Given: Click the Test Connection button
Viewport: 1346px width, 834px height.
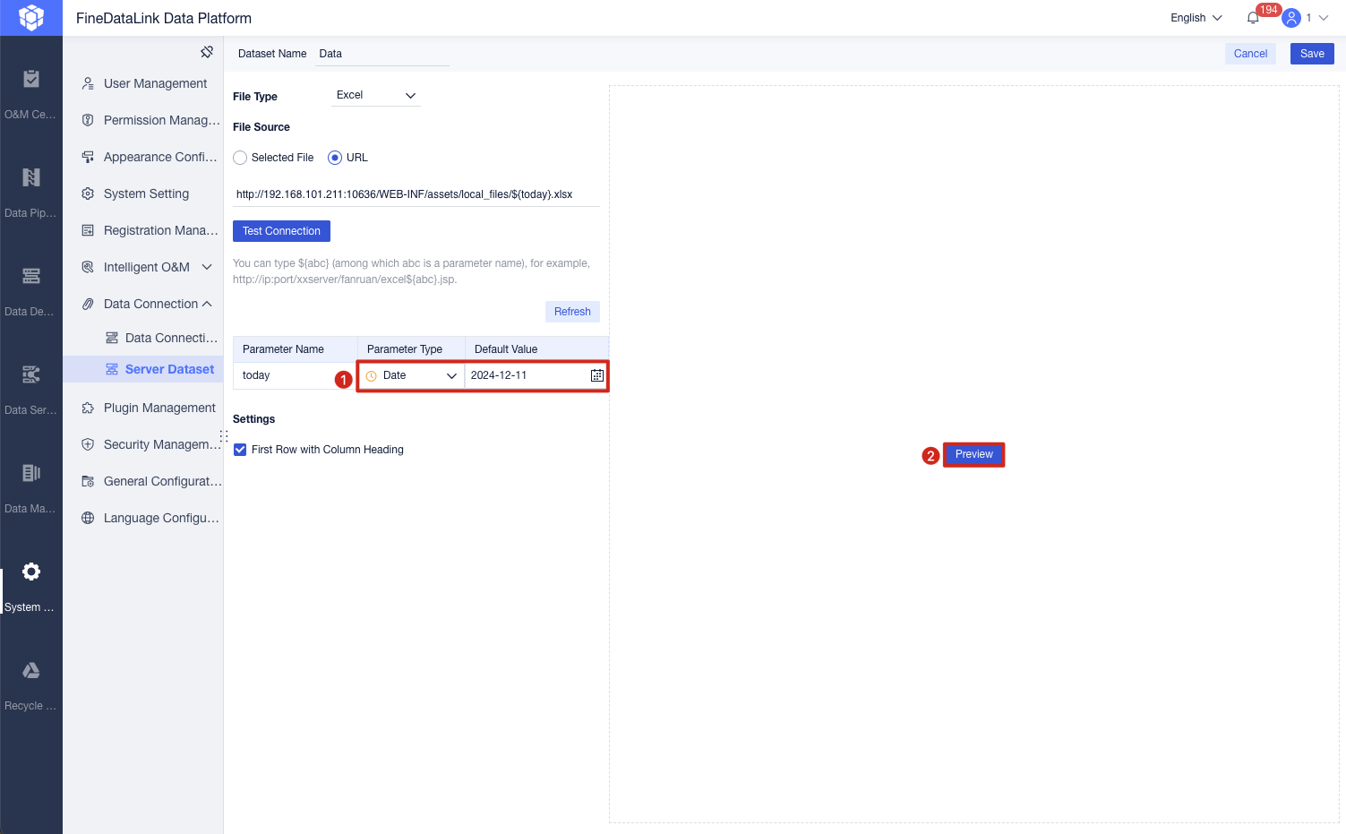Looking at the screenshot, I should [281, 231].
